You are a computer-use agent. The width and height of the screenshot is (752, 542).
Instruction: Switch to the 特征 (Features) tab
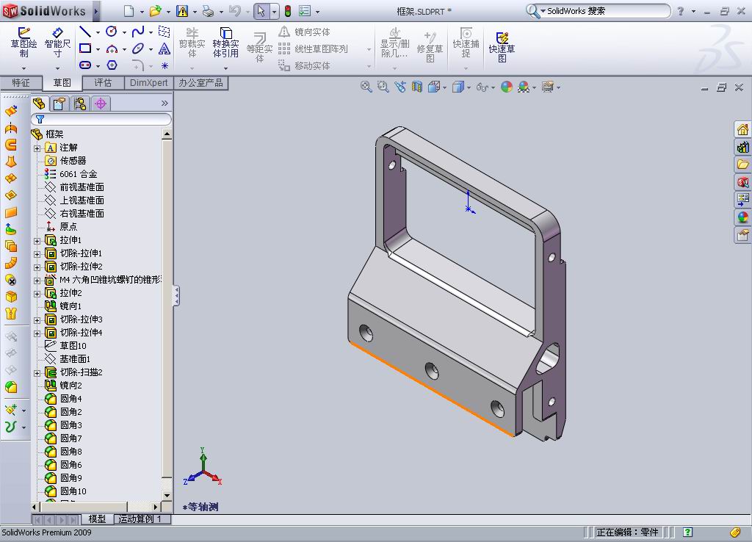(21, 83)
